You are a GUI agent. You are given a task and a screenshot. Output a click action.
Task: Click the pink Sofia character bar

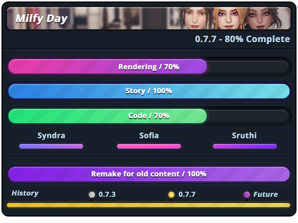tap(149, 146)
